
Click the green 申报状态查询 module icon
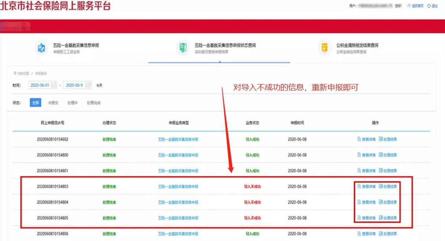tap(183, 46)
